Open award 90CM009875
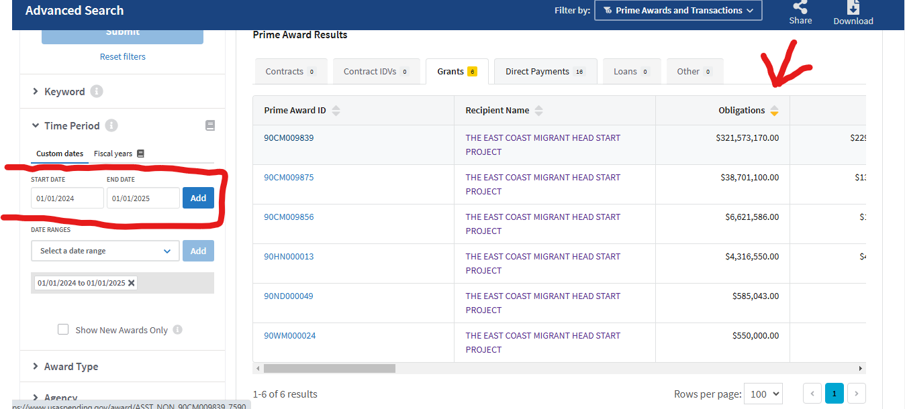905x409 pixels. [289, 177]
